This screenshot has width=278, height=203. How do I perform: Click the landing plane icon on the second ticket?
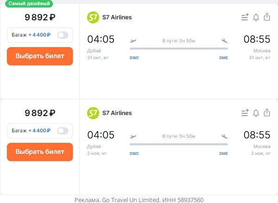tap(225, 136)
